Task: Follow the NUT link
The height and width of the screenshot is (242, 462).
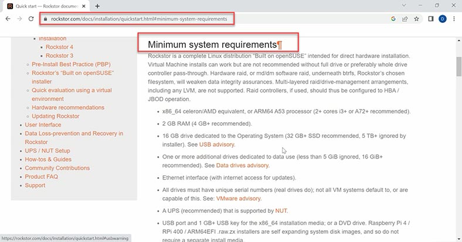Action: 281,211
